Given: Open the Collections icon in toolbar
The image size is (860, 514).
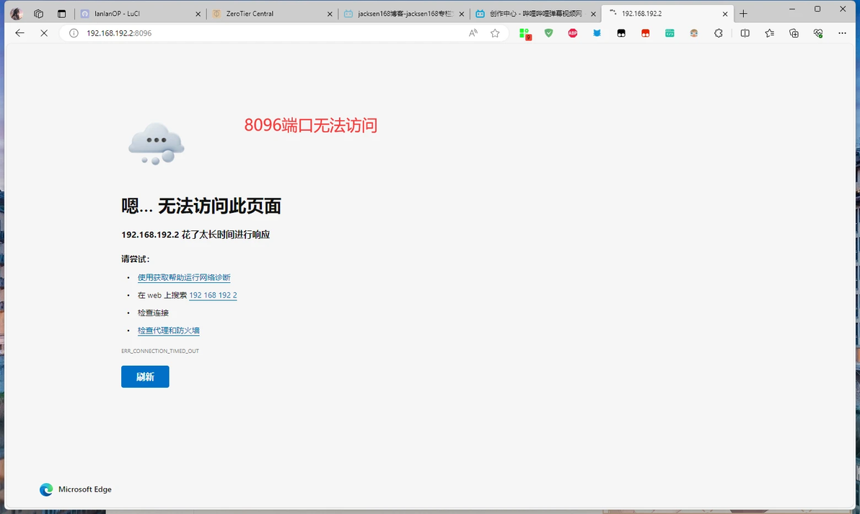Looking at the screenshot, I should [x=794, y=33].
